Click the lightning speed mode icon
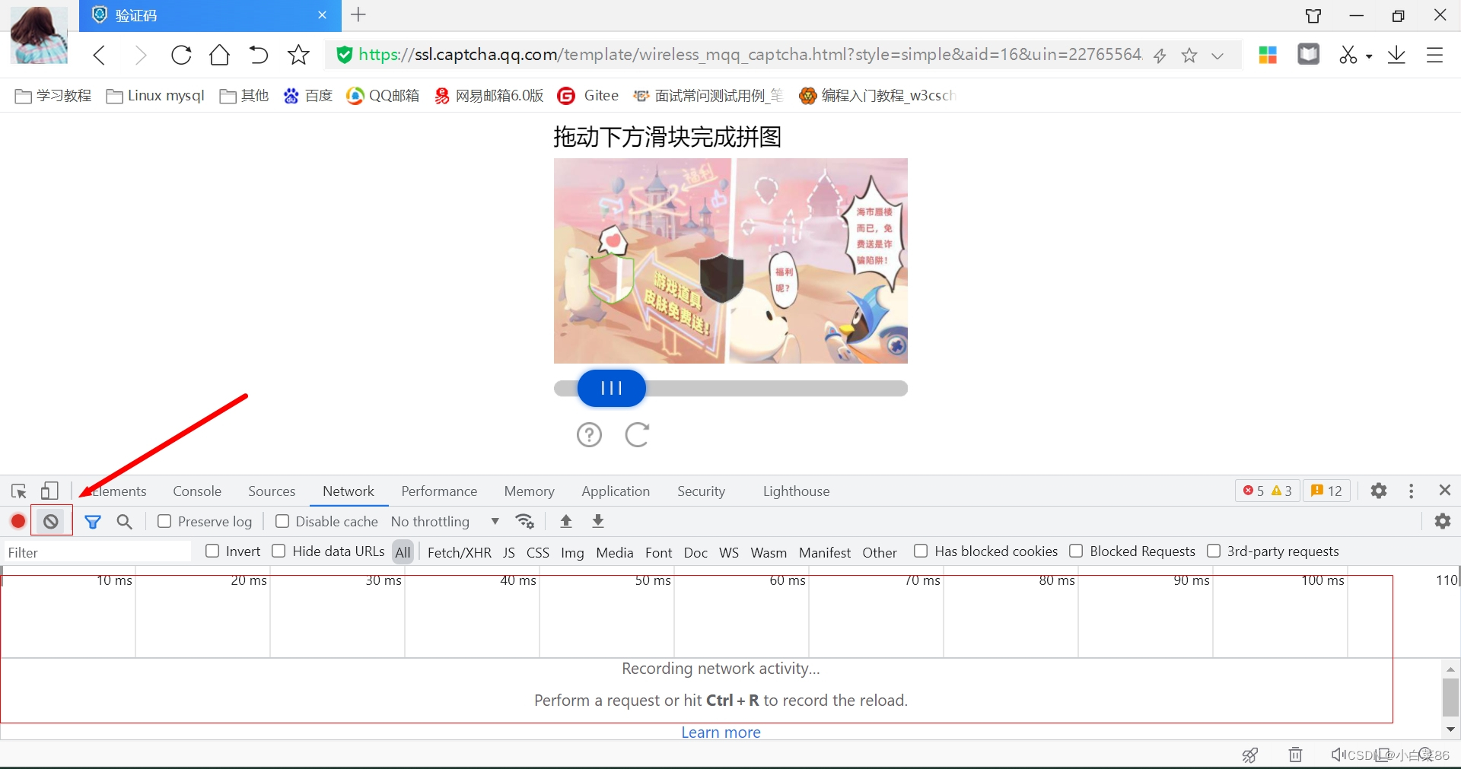 tap(1160, 56)
